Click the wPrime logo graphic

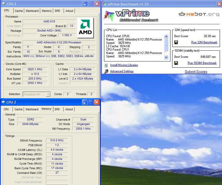130,15
